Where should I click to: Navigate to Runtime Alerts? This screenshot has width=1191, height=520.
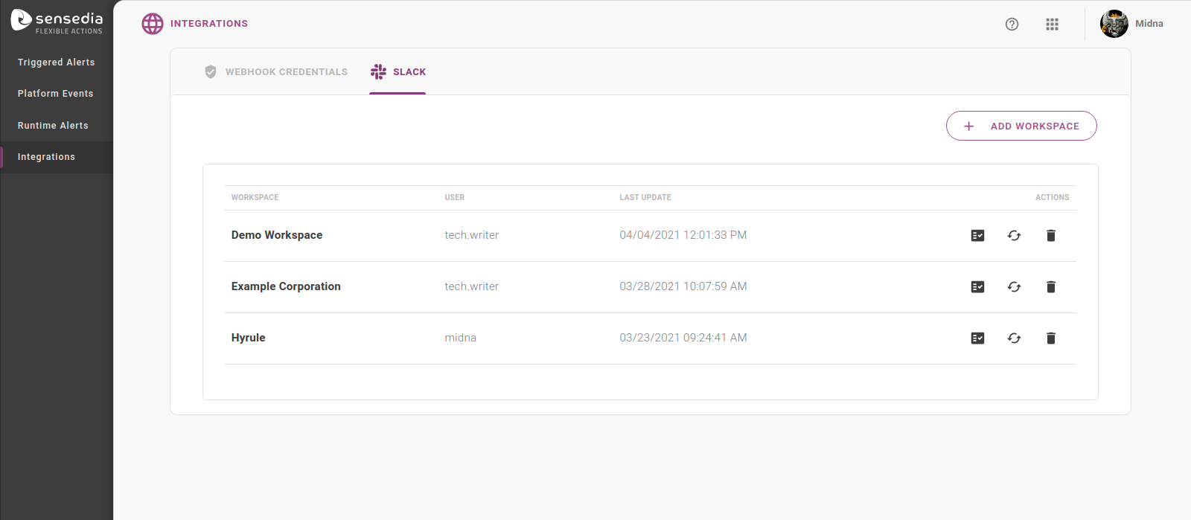click(x=53, y=126)
